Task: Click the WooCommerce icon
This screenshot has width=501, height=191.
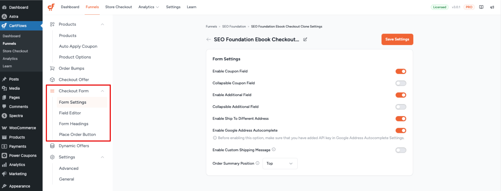Action: [4, 128]
